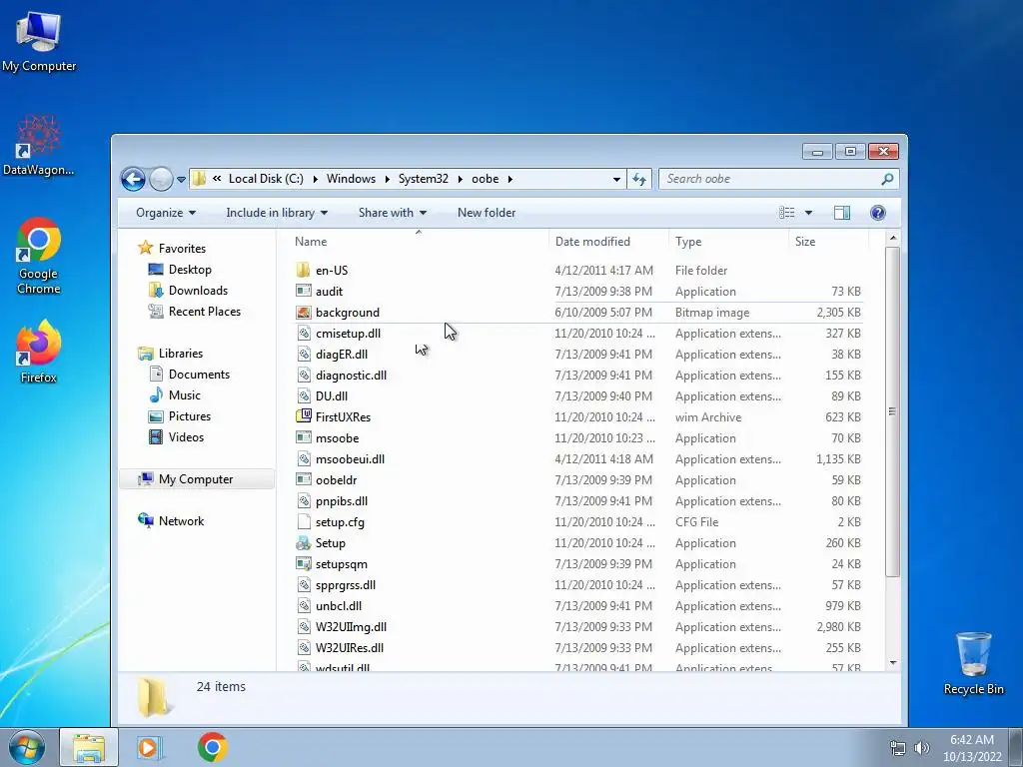Viewport: 1023px width, 767px height.
Task: Select the diagnostic.dll file name
Action: click(351, 376)
